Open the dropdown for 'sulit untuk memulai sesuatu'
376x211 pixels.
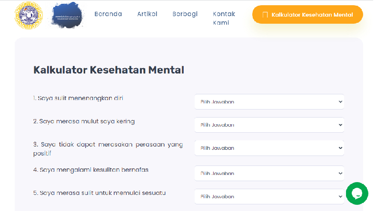(269, 197)
